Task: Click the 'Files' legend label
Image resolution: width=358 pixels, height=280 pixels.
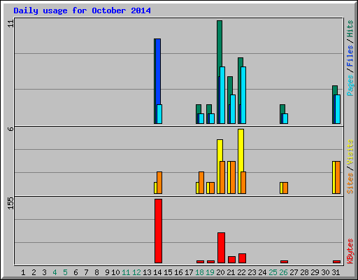Action: coord(350,55)
